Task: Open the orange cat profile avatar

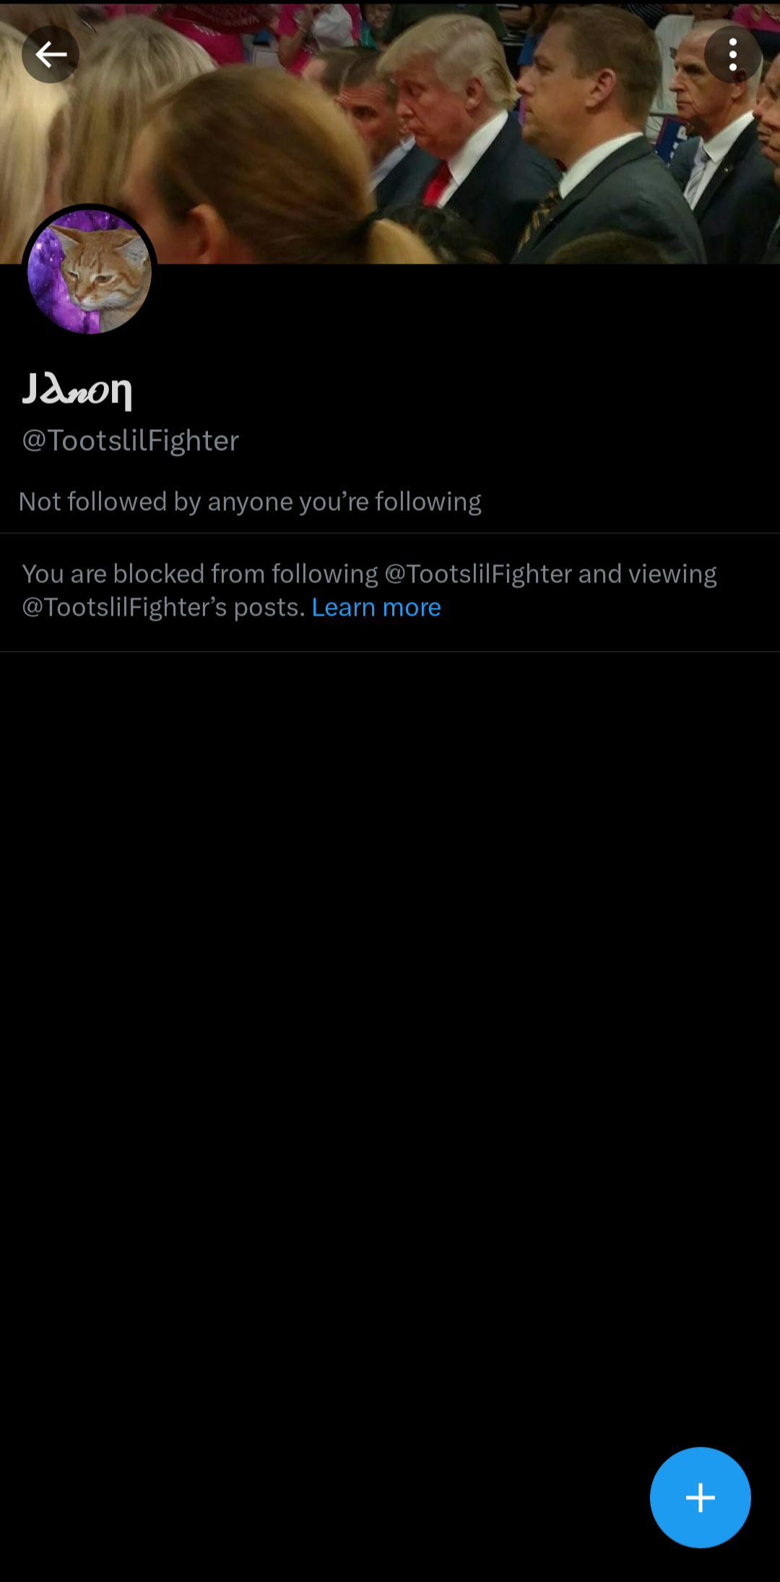Action: coord(90,272)
